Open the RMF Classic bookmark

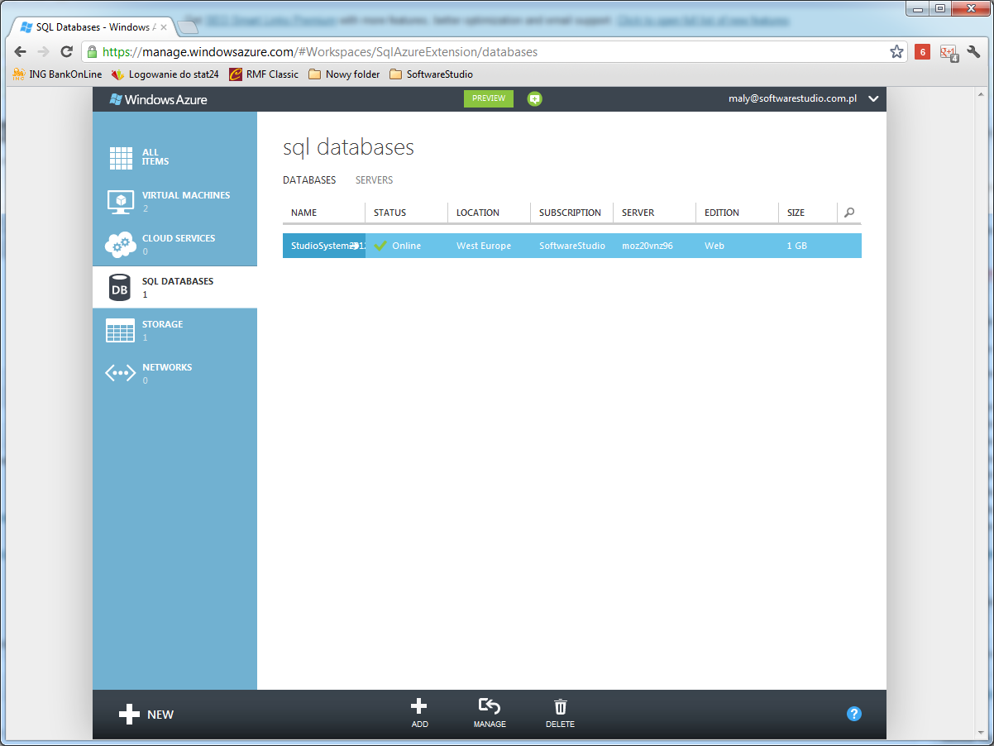264,74
